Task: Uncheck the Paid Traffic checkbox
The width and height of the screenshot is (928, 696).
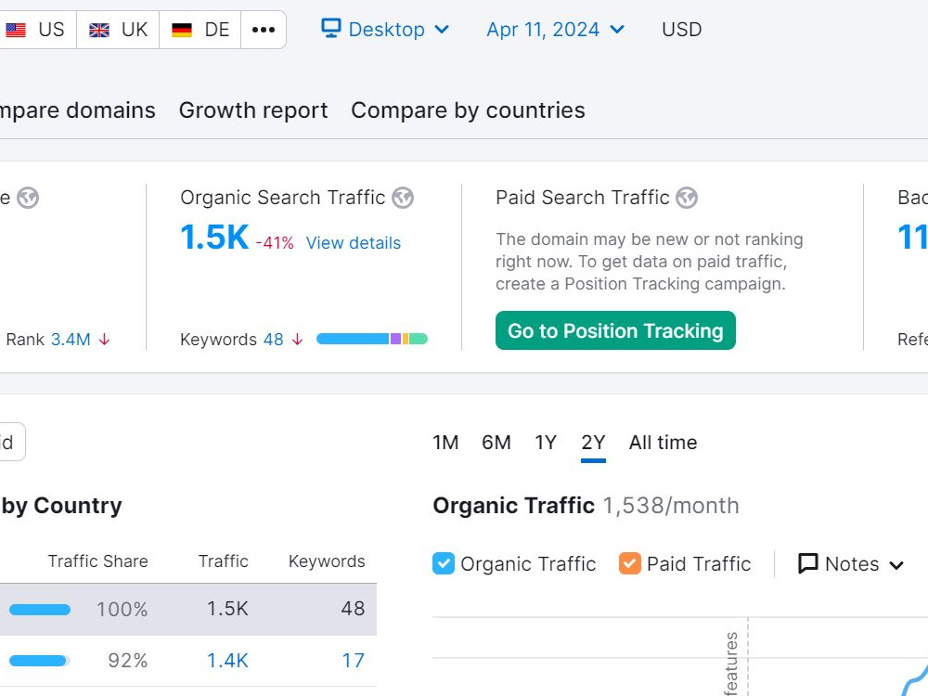Action: coord(630,563)
